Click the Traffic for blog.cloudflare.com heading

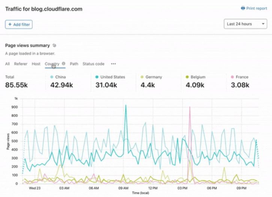coord(44,9)
